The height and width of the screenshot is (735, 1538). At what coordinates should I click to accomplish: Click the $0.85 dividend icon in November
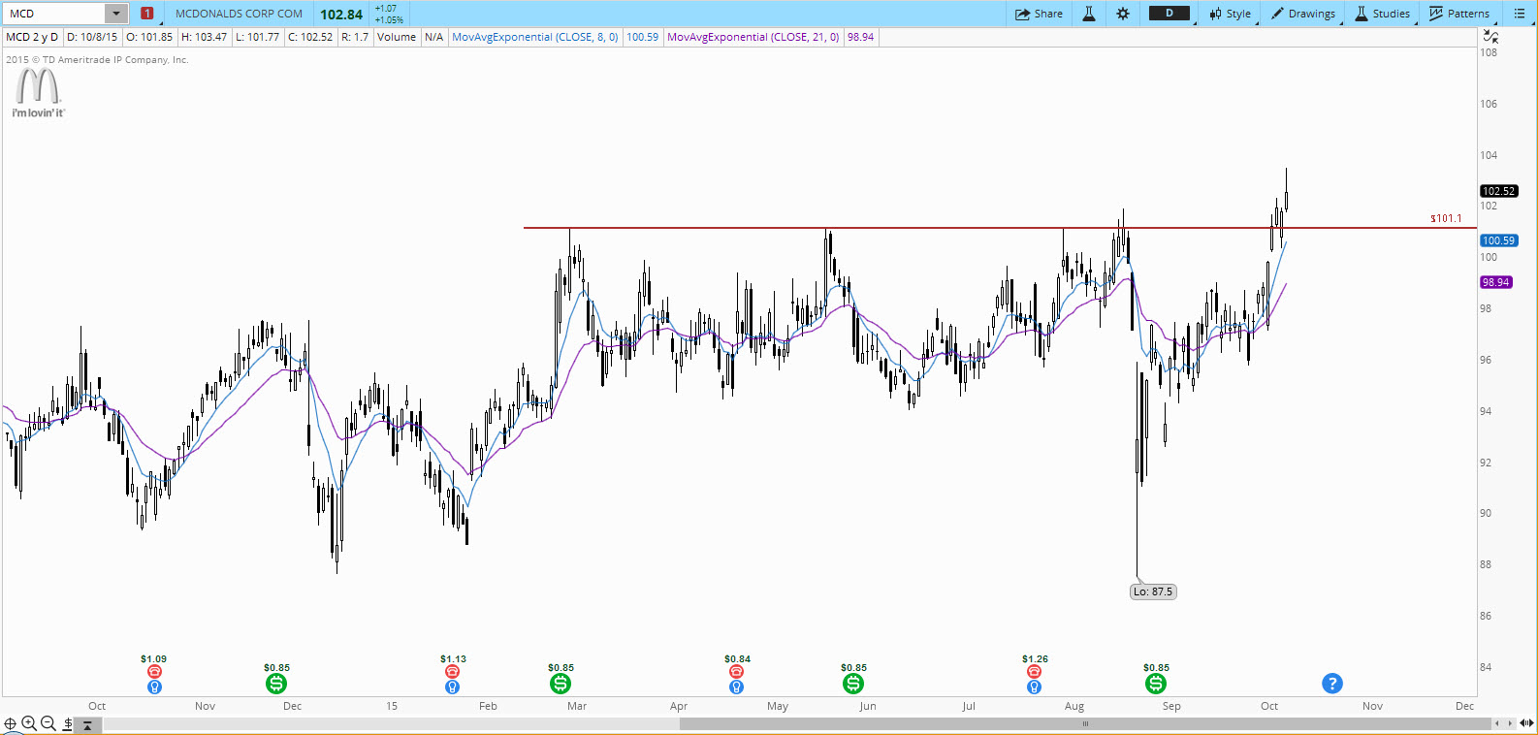pyautogui.click(x=276, y=684)
